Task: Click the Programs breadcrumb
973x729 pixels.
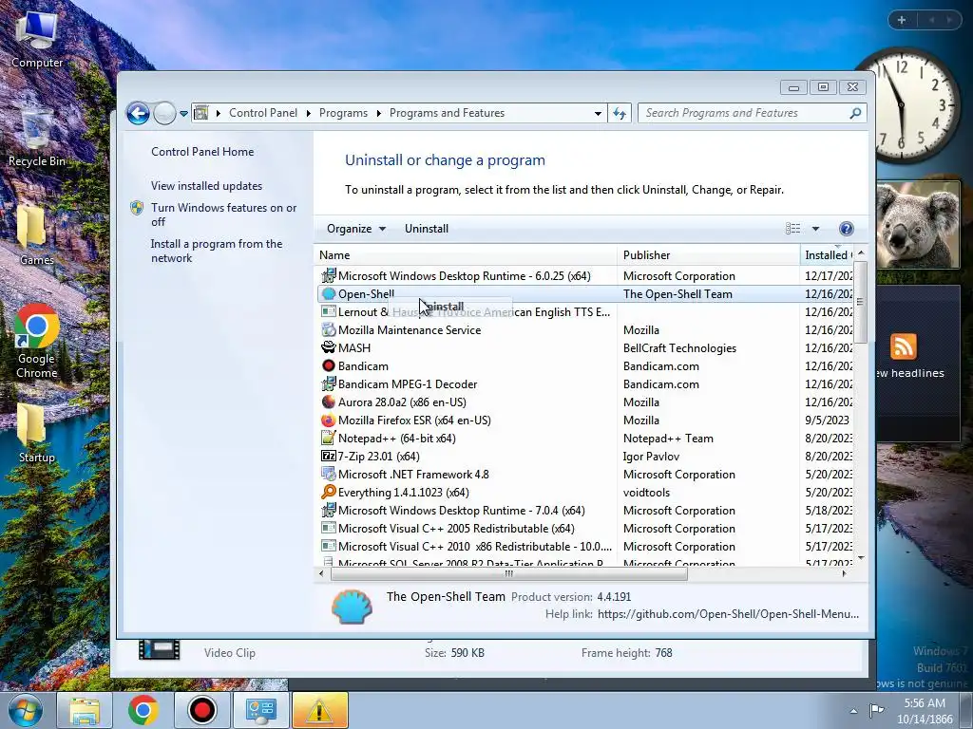Action: [343, 113]
